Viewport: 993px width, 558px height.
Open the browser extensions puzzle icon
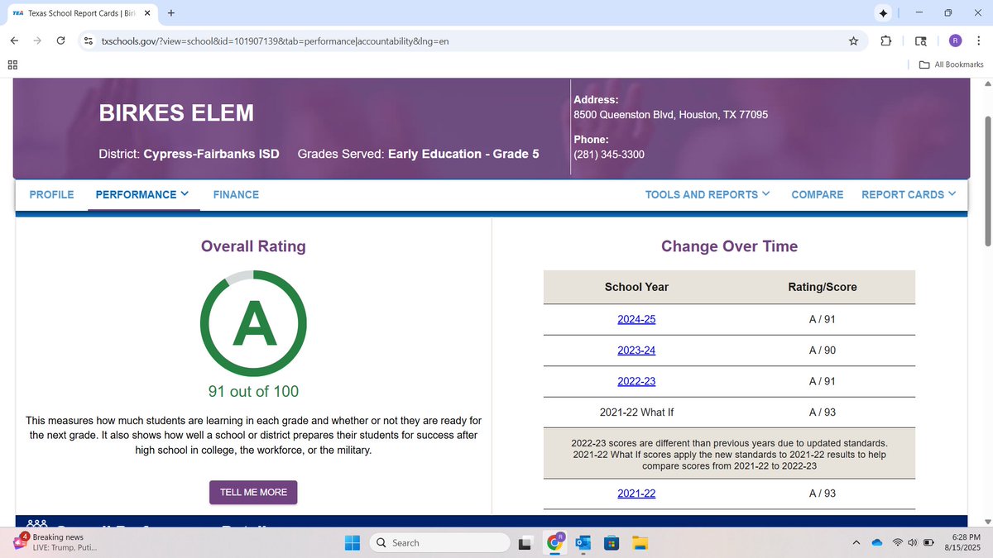pyautogui.click(x=886, y=41)
